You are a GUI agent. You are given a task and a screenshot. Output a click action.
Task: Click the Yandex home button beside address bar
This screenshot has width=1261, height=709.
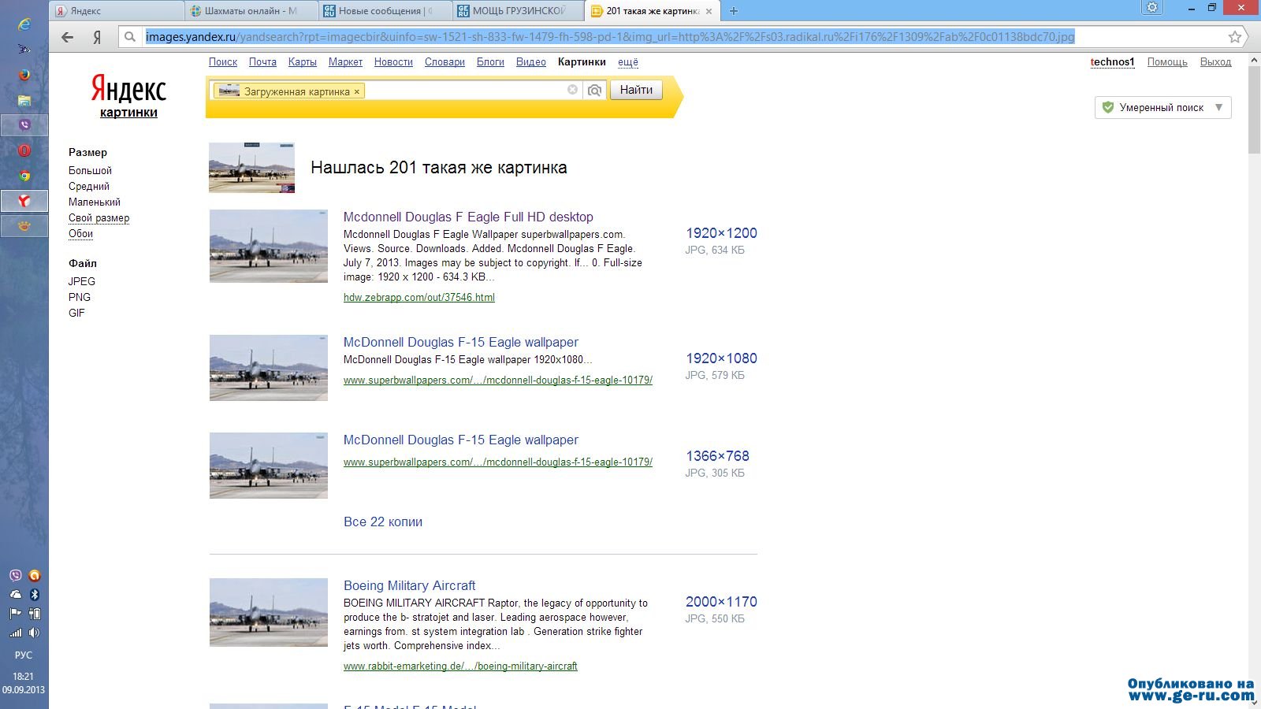coord(97,37)
